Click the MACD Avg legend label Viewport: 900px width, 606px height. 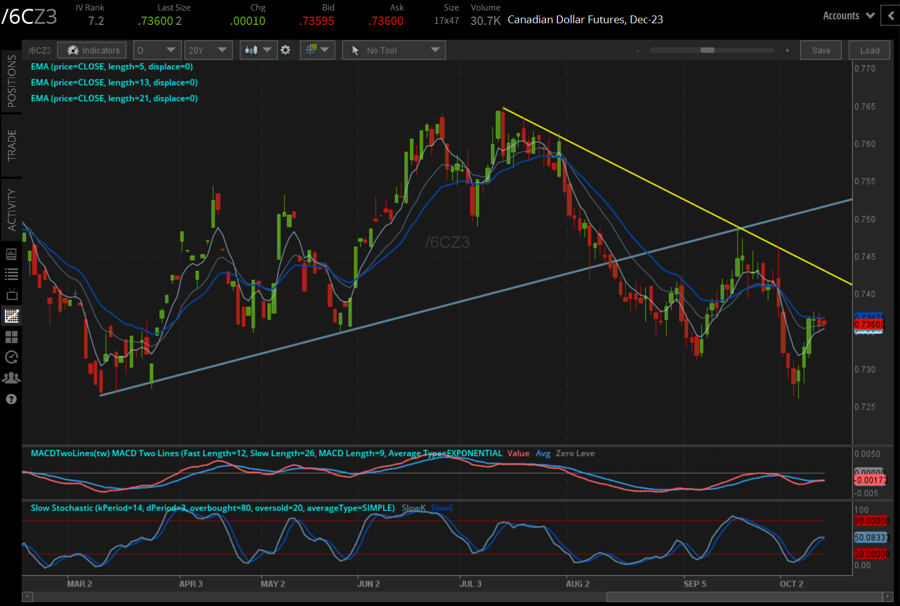coord(543,453)
